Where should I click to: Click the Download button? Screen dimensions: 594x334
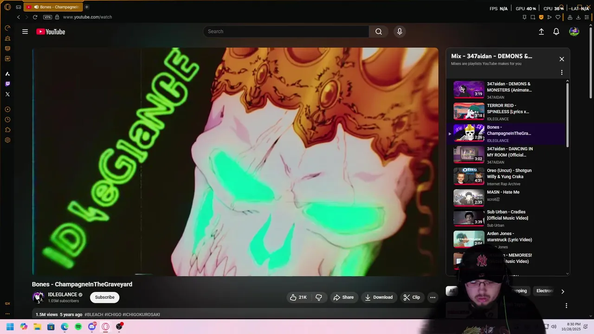point(379,297)
